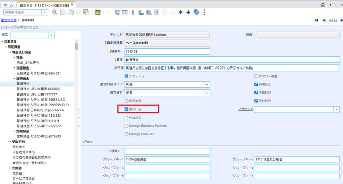Toggle the 銀行口座 checkbox
The width and height of the screenshot is (343, 184).
126,109
